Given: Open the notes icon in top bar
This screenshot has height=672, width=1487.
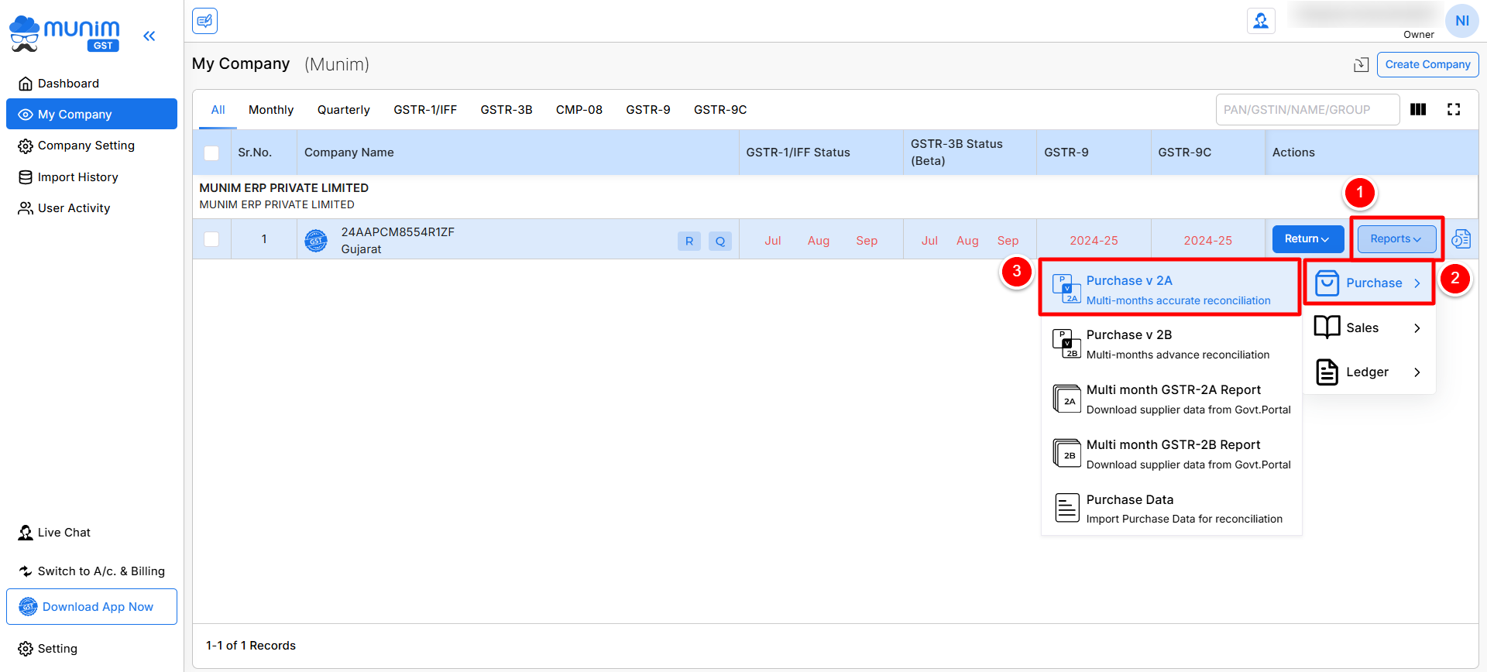Looking at the screenshot, I should [205, 21].
